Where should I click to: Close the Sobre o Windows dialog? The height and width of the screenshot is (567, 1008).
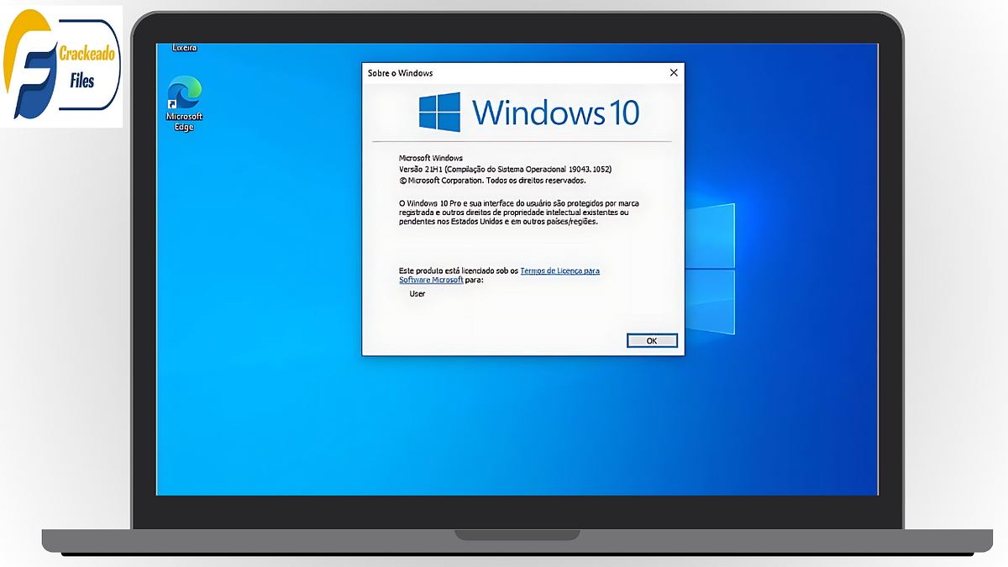(x=673, y=73)
